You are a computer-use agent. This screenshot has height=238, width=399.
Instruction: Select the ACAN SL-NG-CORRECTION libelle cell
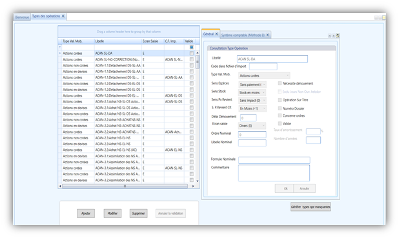point(118,59)
